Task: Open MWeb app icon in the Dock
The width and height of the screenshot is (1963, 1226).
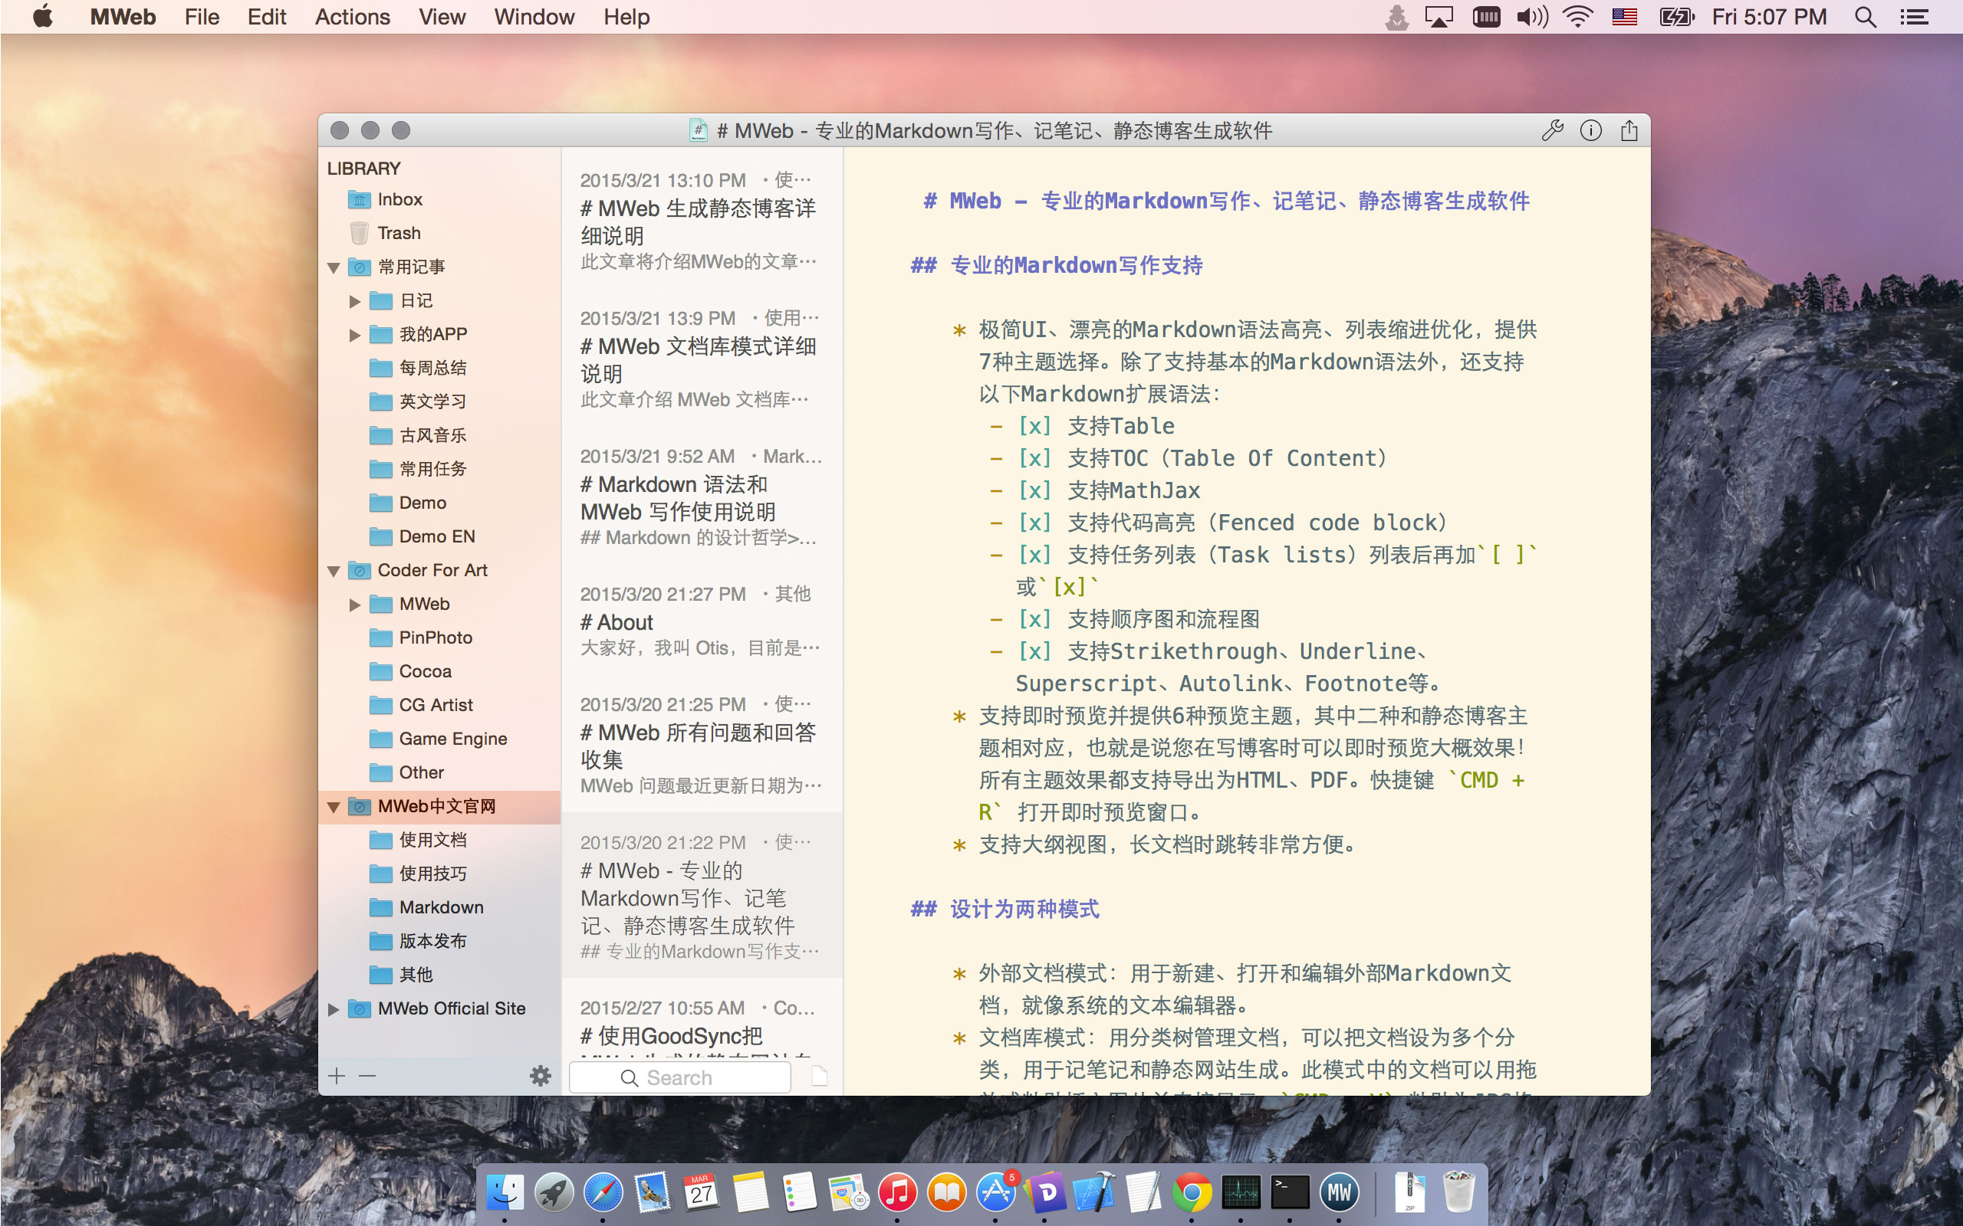Action: (x=1340, y=1193)
